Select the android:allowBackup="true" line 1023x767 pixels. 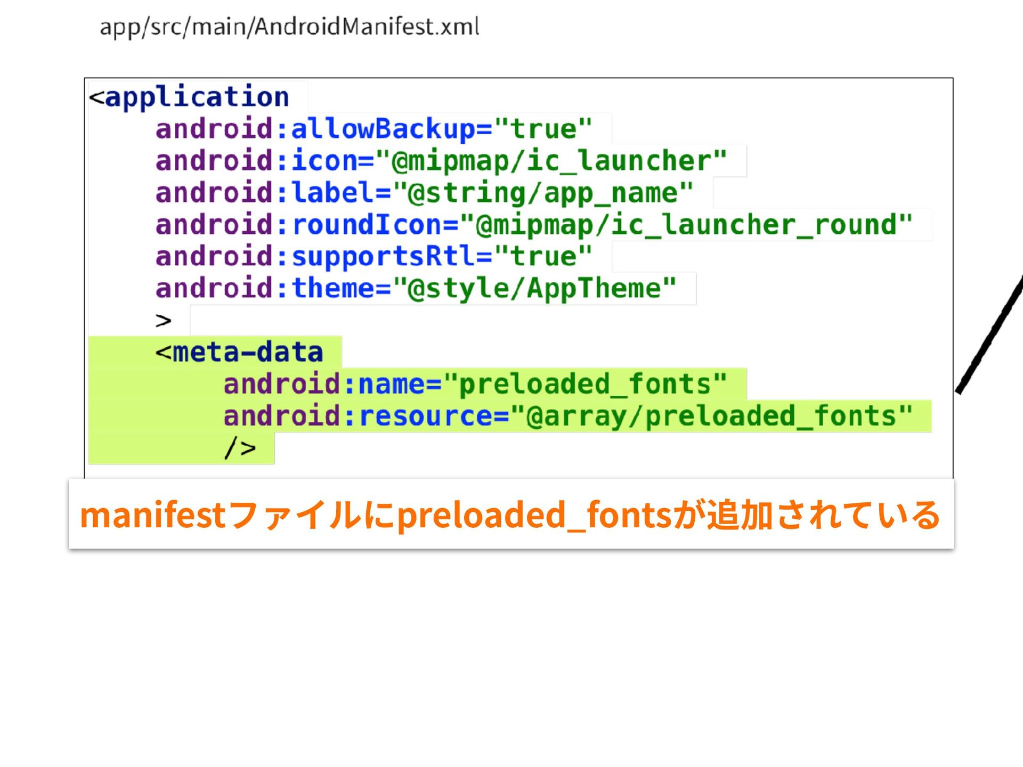[x=374, y=129]
